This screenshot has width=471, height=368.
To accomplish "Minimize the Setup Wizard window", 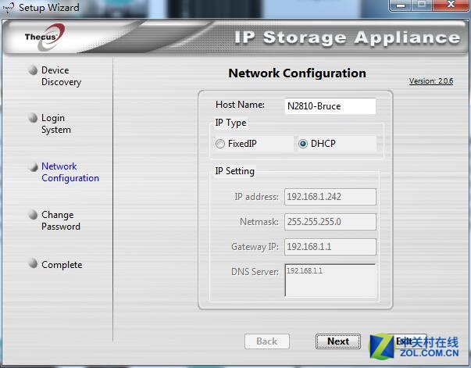I will click(x=401, y=5).
